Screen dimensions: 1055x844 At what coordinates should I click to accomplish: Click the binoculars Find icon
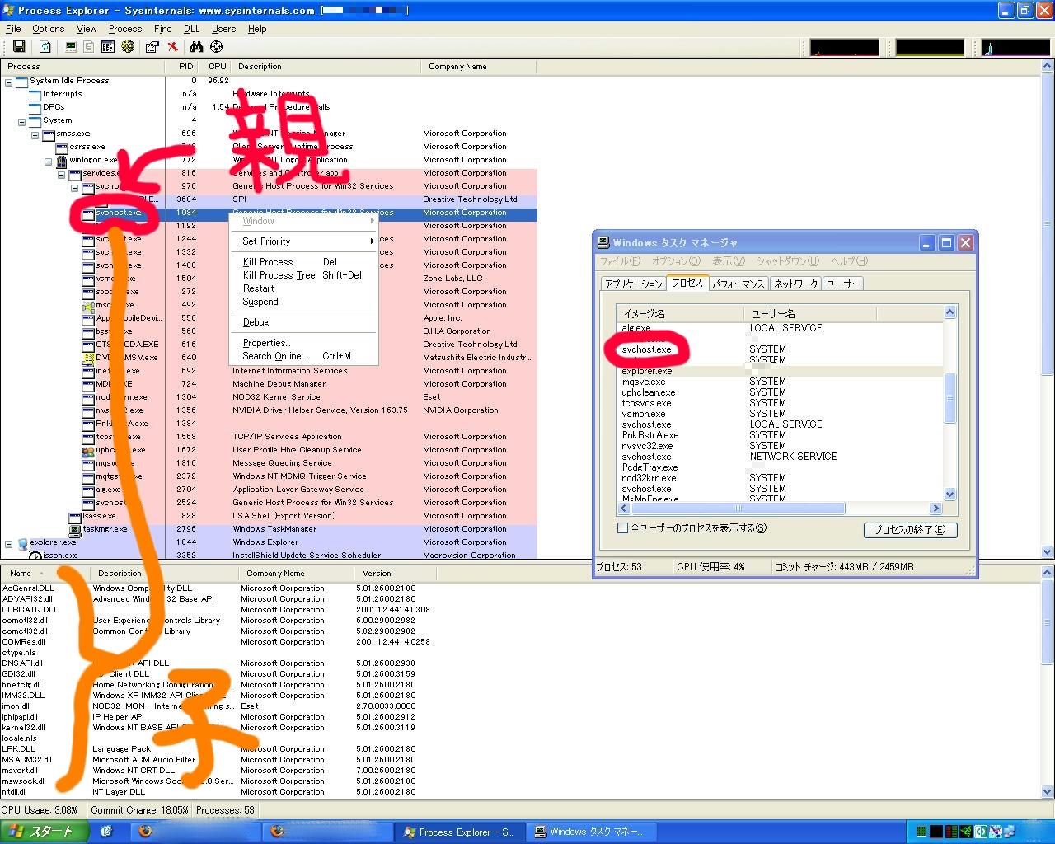click(x=196, y=47)
